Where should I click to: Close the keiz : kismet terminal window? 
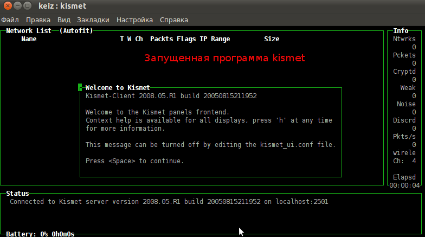click(x=8, y=5)
